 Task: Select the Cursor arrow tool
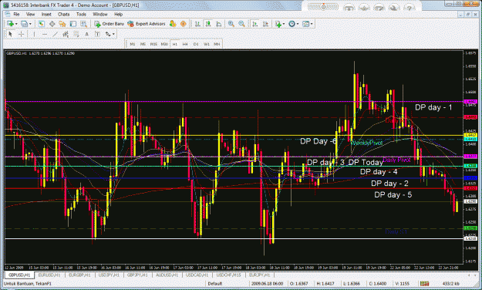(10, 34)
